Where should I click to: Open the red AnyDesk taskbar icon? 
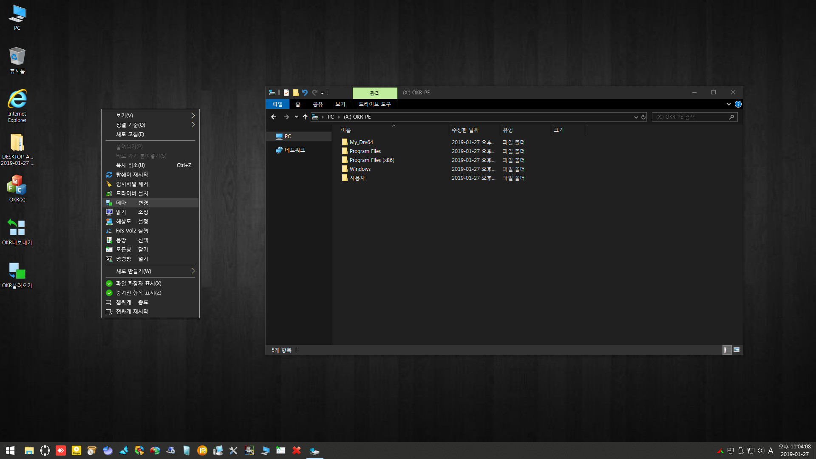(x=61, y=450)
